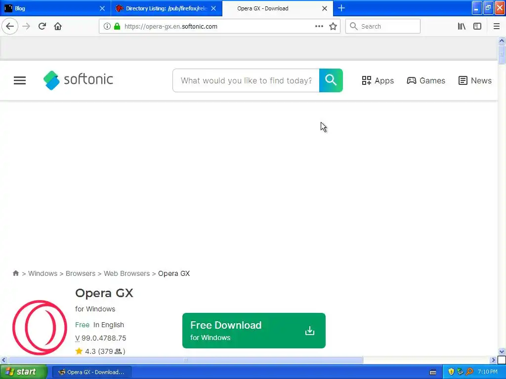
Task: Click the orange magnifier tray icon
Action: pyautogui.click(x=469, y=372)
